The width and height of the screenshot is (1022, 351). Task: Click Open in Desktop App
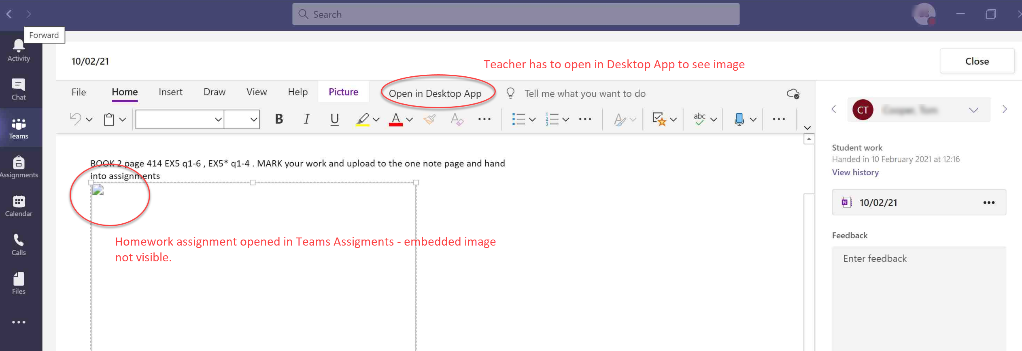[x=435, y=94]
